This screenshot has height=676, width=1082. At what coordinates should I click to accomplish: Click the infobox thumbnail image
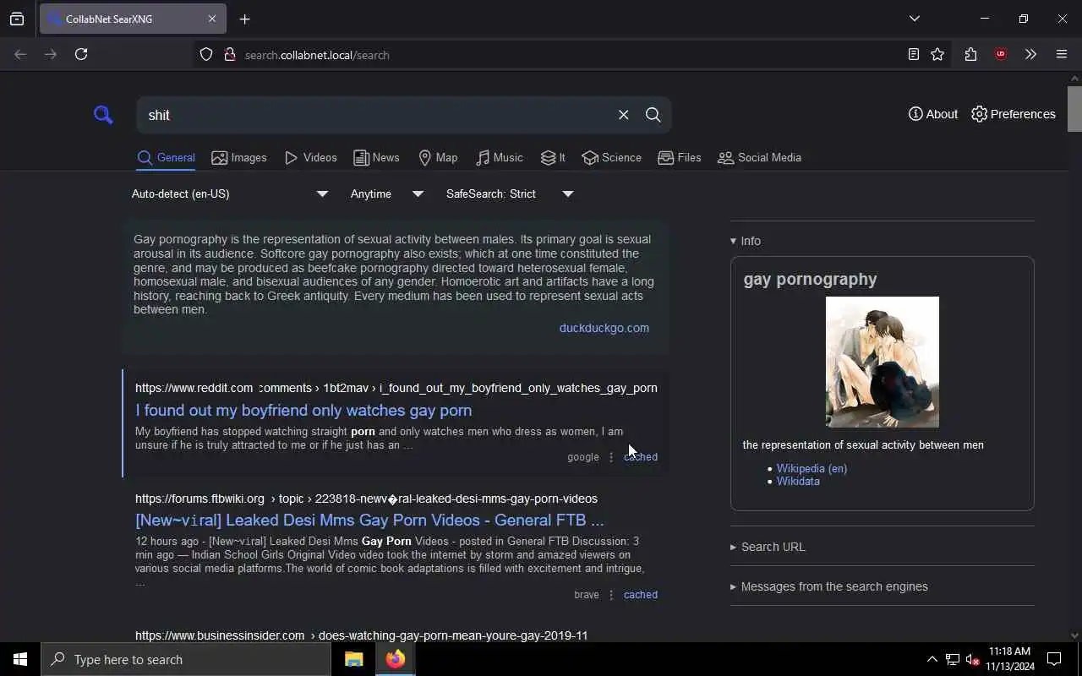pos(883,362)
